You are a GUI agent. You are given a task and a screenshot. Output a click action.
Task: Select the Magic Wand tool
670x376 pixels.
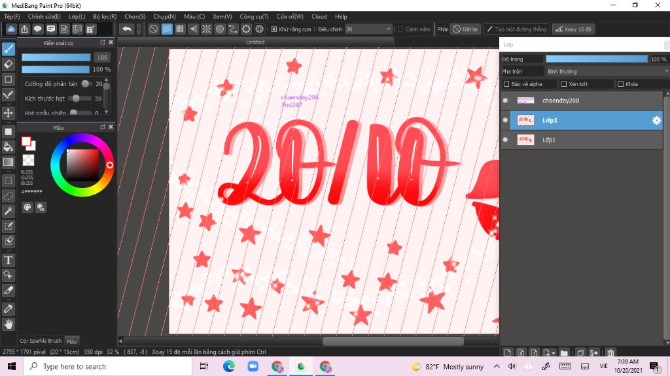coord(9,211)
